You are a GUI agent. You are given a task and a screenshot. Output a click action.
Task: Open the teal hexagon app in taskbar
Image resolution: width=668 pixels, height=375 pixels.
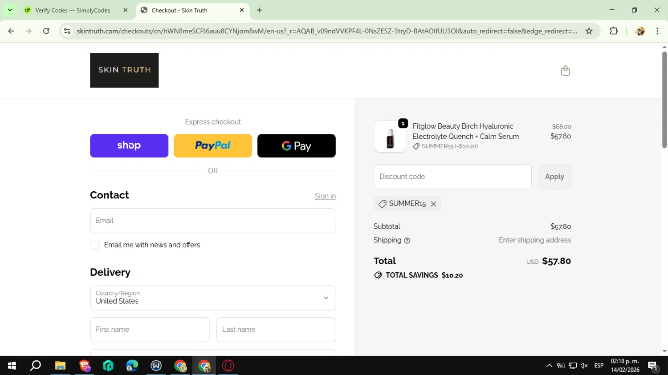(108, 366)
